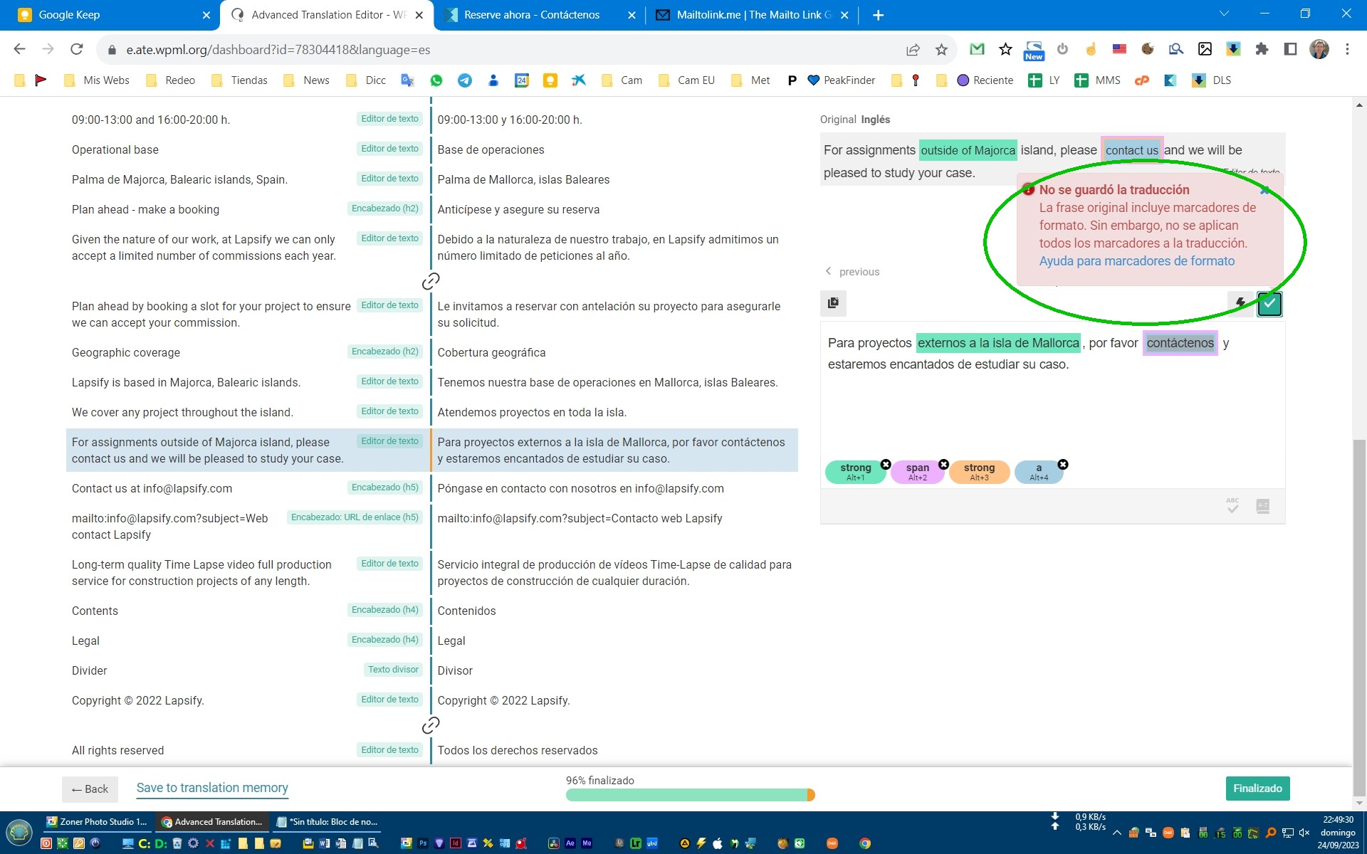The width and height of the screenshot is (1367, 854).
Task: Open the Cam EU bookmark folder
Action: click(x=687, y=80)
